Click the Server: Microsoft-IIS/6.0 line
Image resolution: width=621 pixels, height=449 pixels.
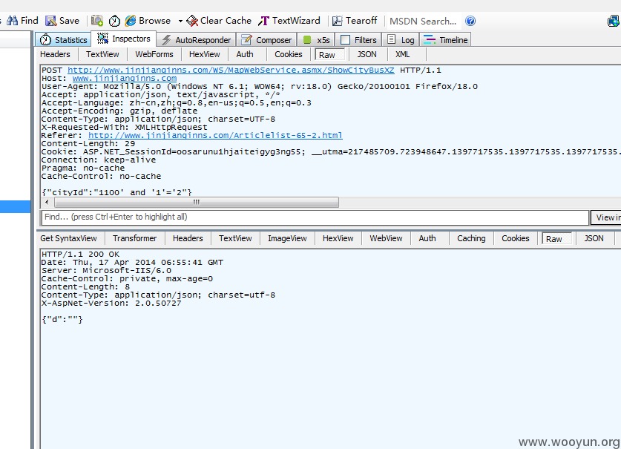coord(107,271)
